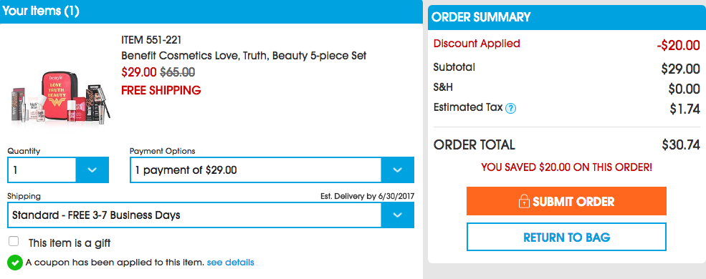Image resolution: width=706 pixels, height=279 pixels.
Task: Expand the Payment Options dropdown chevron
Action: (398, 170)
